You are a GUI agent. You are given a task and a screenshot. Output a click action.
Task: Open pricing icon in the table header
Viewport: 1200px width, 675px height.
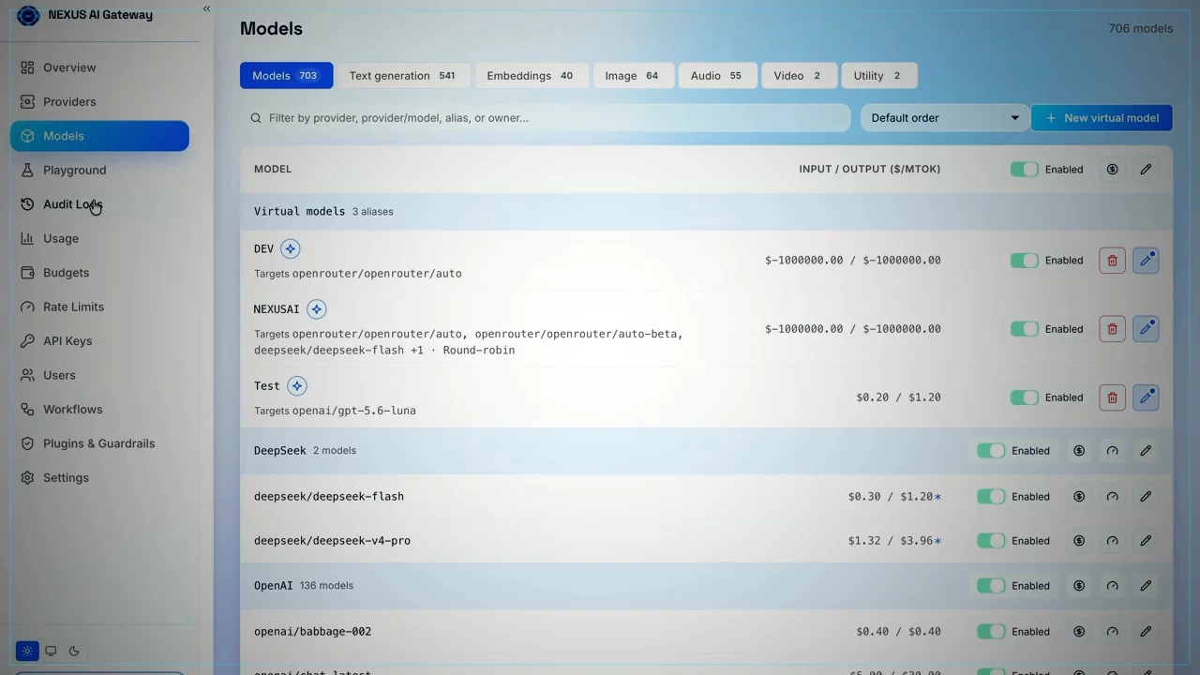click(x=1112, y=170)
